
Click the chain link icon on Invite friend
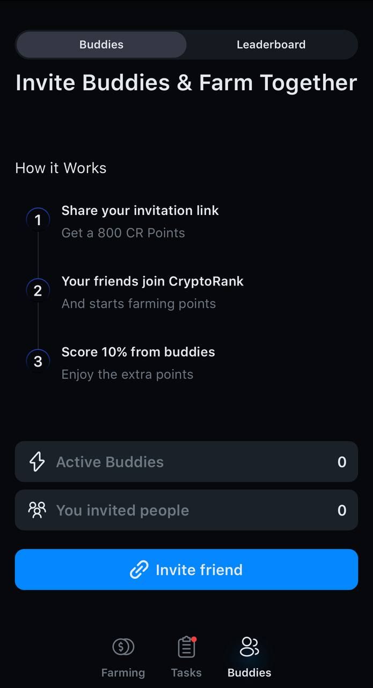pyautogui.click(x=140, y=569)
